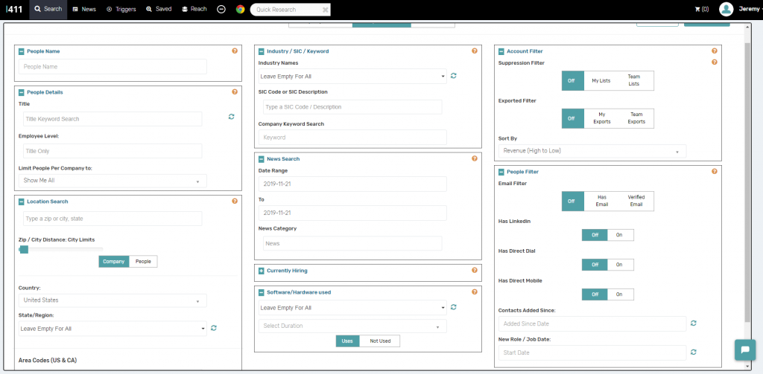Open the Triggers menu item
Screen dimensions: 763x374
(121, 9)
